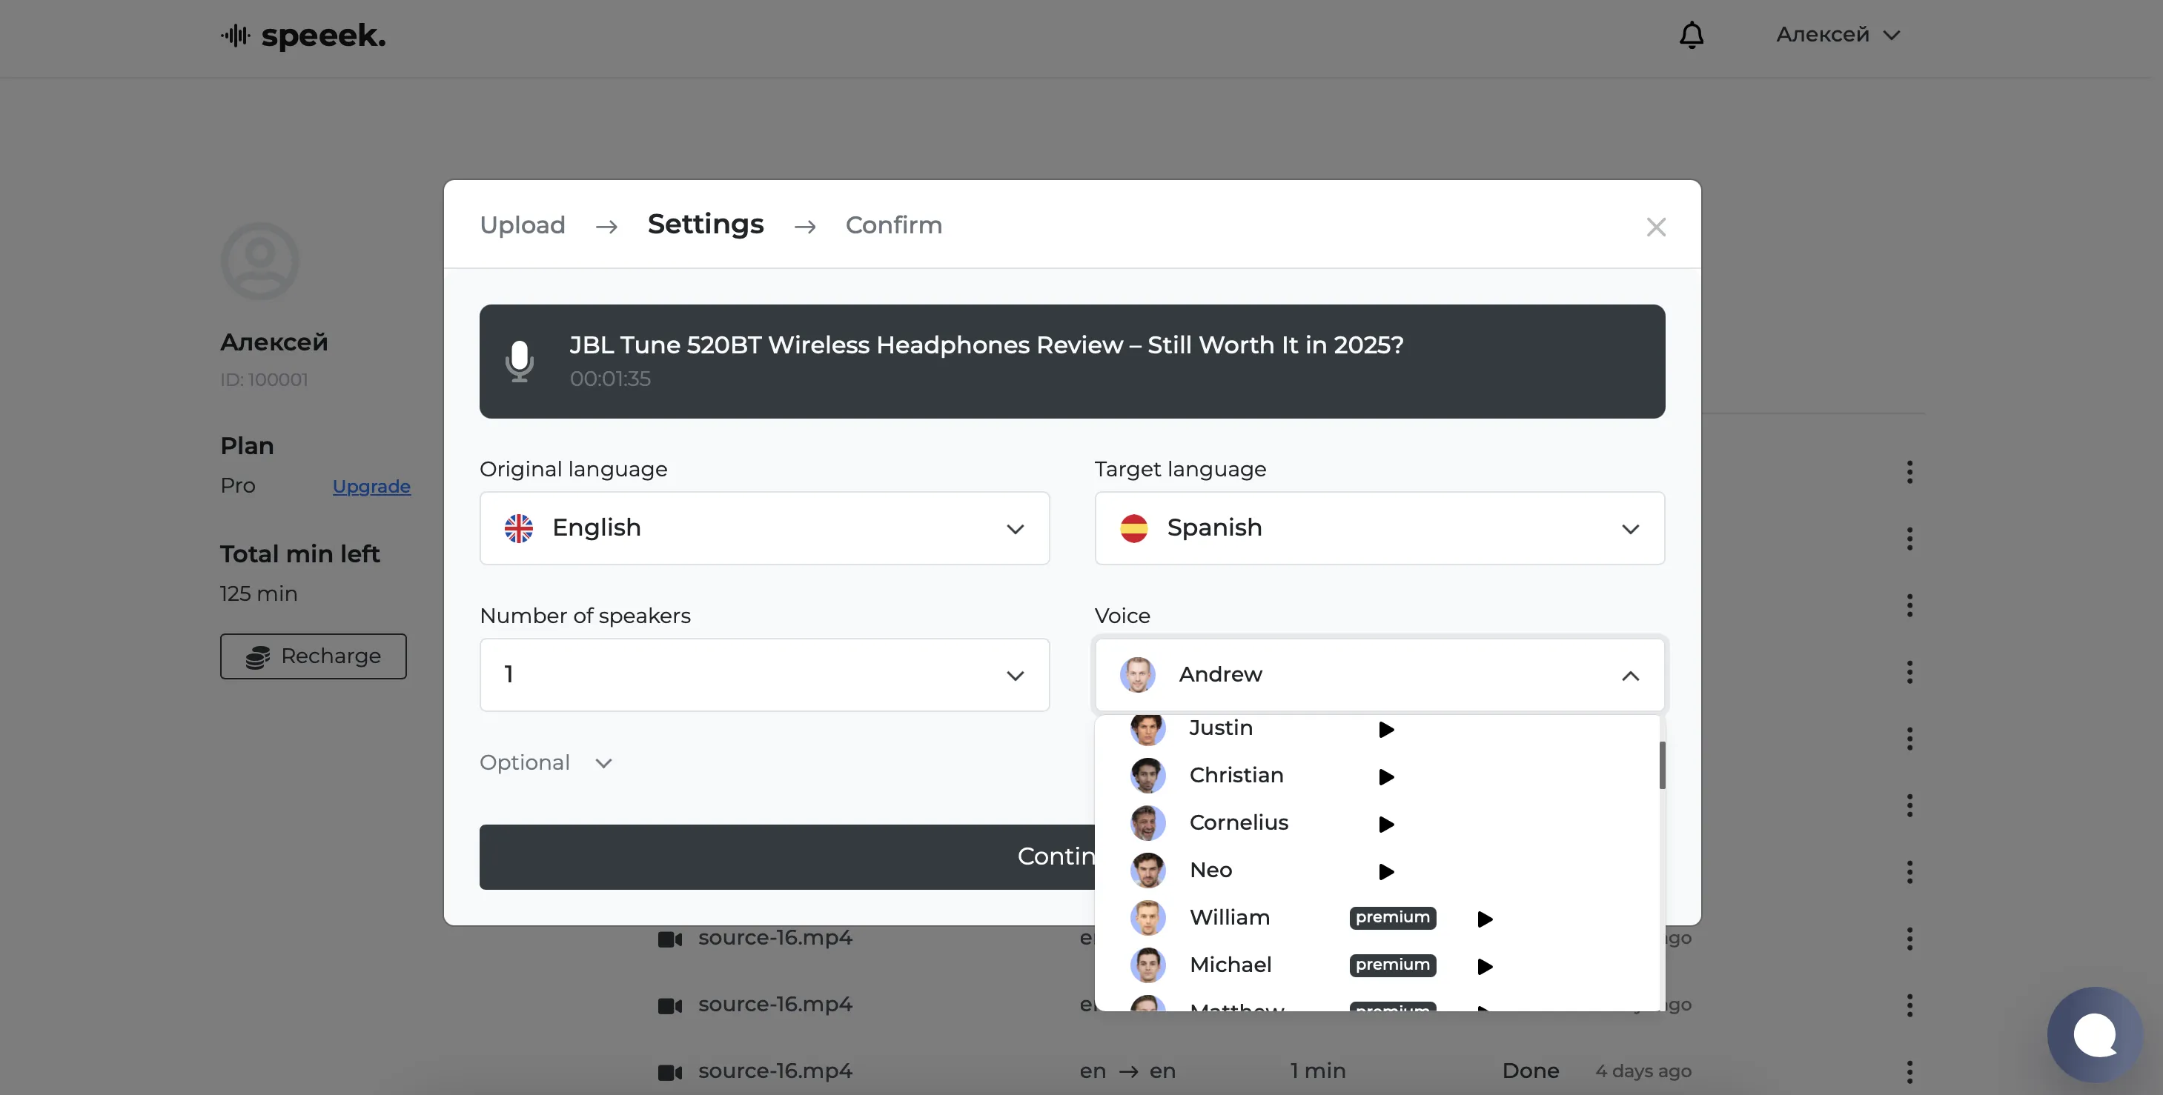The image size is (2163, 1095).
Task: Open the support chat bubble
Action: pyautogui.click(x=2094, y=1034)
